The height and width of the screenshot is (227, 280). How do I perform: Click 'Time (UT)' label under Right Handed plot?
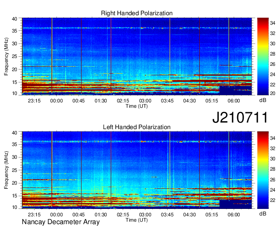[x=137, y=106]
